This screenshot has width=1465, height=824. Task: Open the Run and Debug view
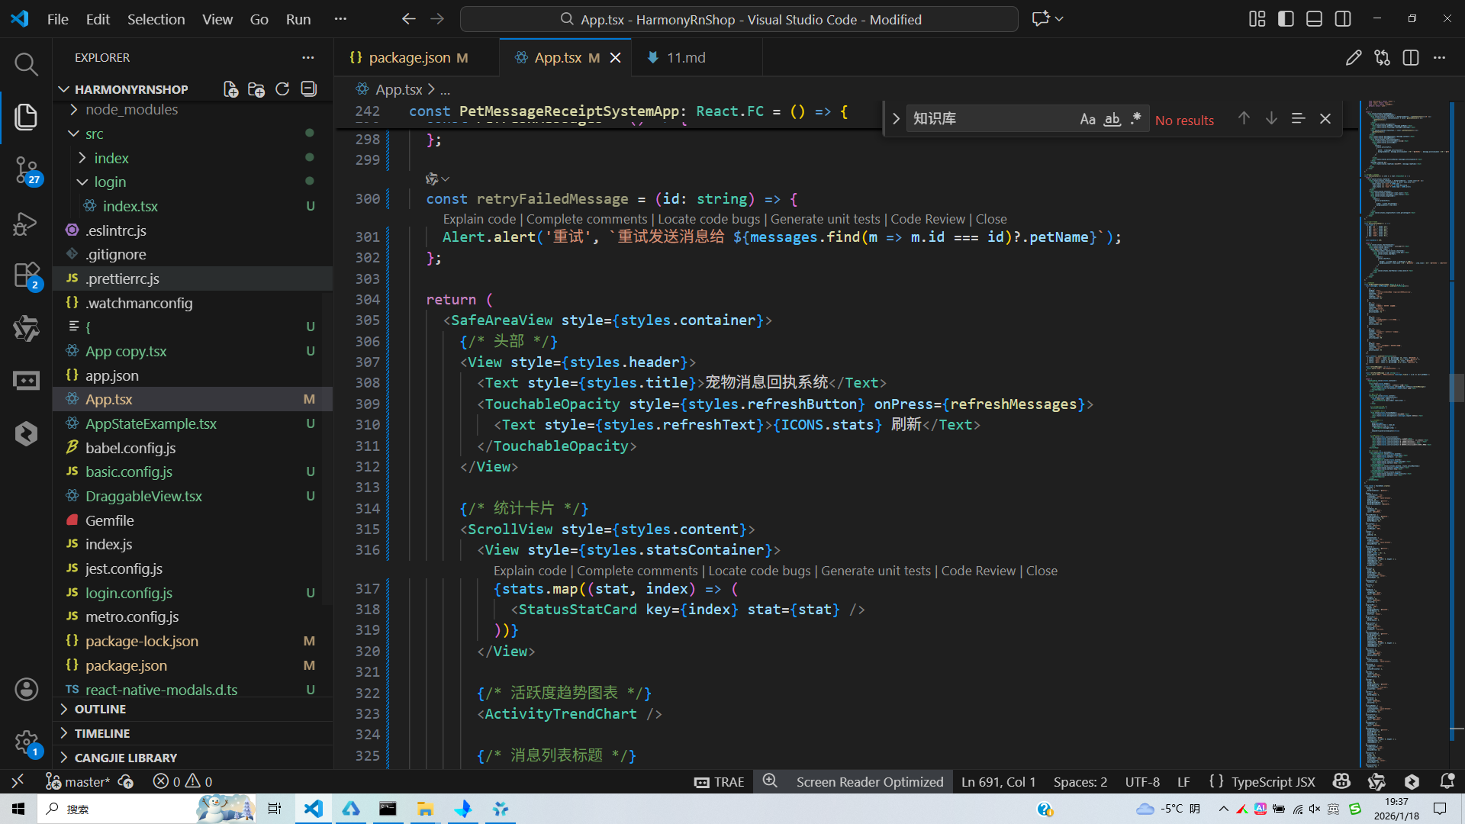tap(26, 224)
